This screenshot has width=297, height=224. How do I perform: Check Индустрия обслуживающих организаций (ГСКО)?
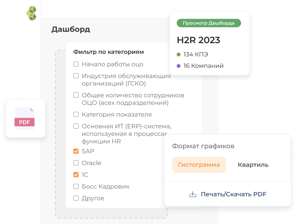tap(76, 76)
